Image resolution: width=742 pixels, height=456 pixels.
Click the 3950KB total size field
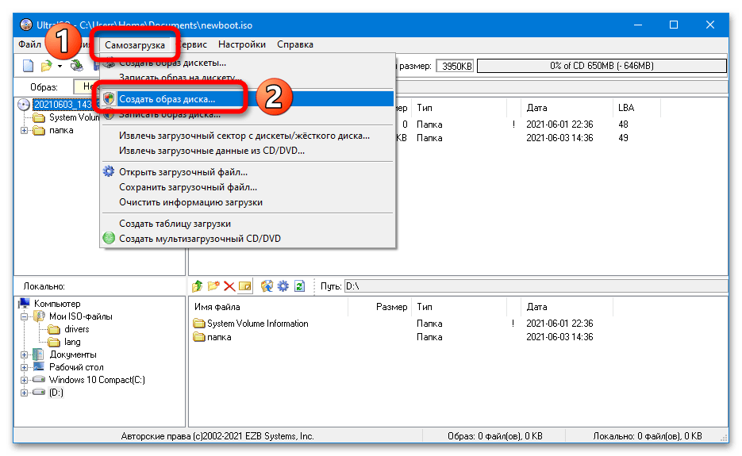tap(455, 67)
